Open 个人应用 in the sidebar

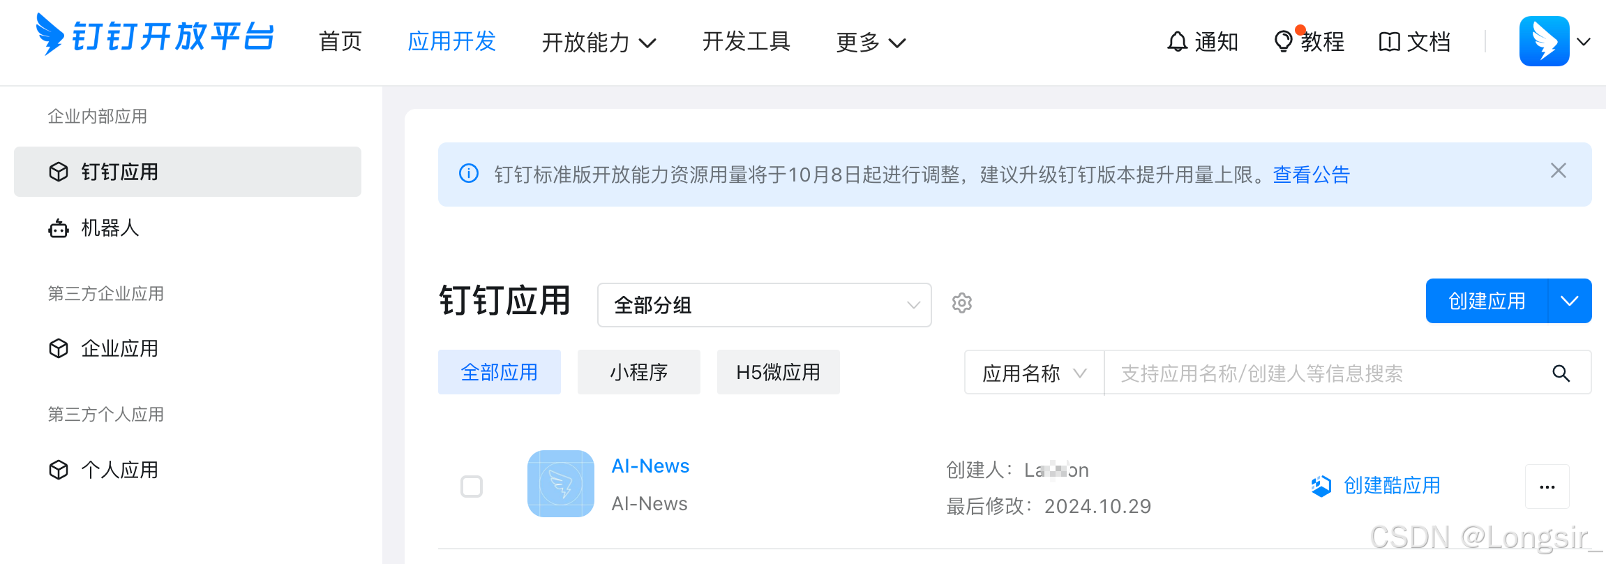pos(188,470)
